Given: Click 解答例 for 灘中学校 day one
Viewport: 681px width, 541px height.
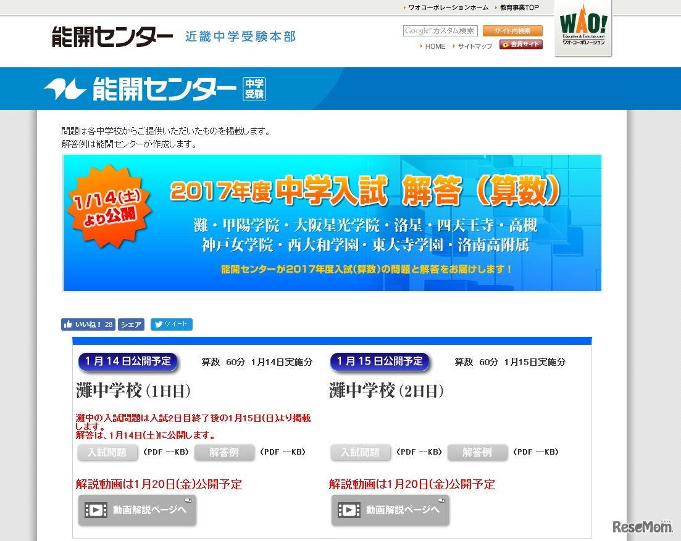Looking at the screenshot, I should [x=225, y=452].
